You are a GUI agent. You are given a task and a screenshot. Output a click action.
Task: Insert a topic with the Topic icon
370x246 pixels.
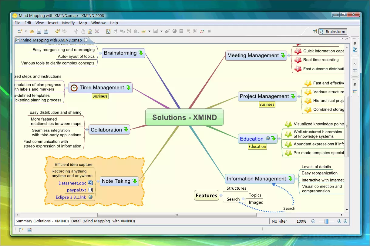[x=115, y=31]
